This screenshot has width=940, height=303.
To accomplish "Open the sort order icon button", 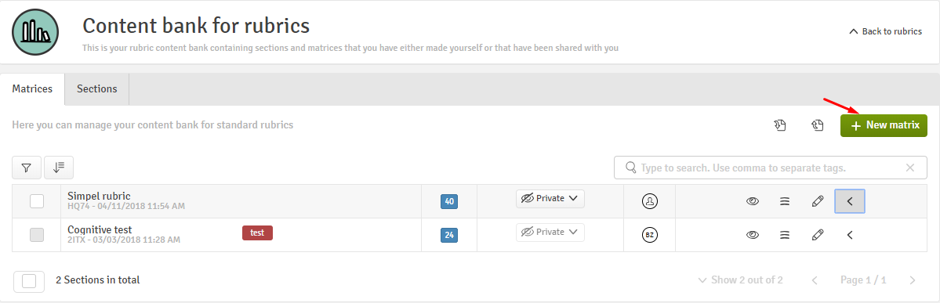I will (59, 168).
